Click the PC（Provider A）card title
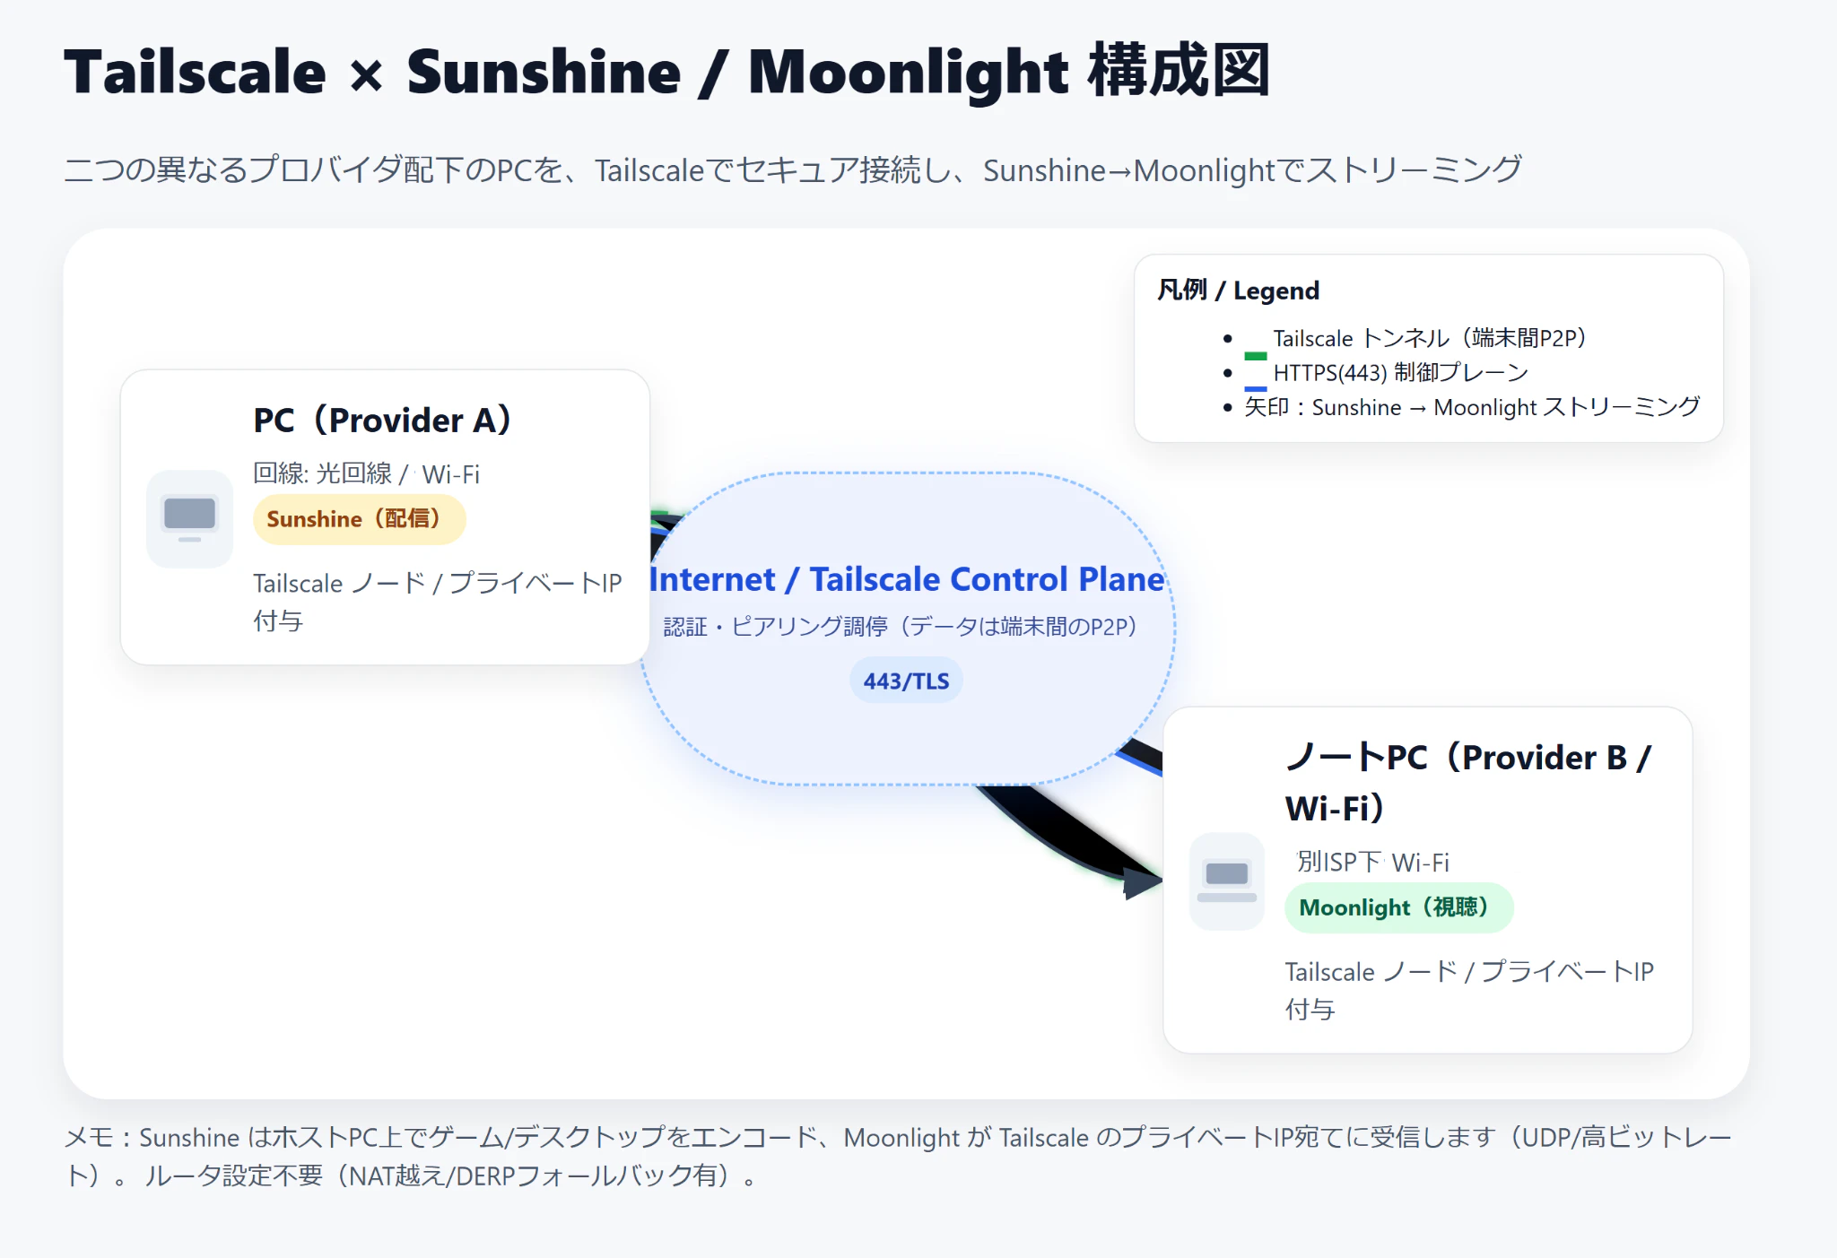 pos(382,420)
